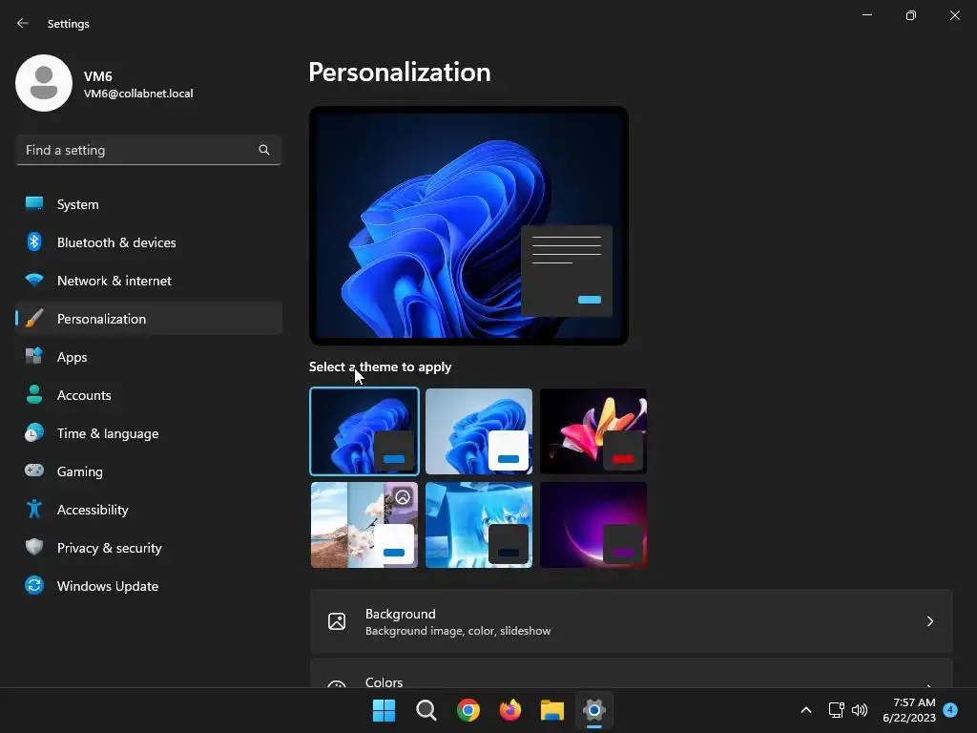Close the Settings window

954,15
